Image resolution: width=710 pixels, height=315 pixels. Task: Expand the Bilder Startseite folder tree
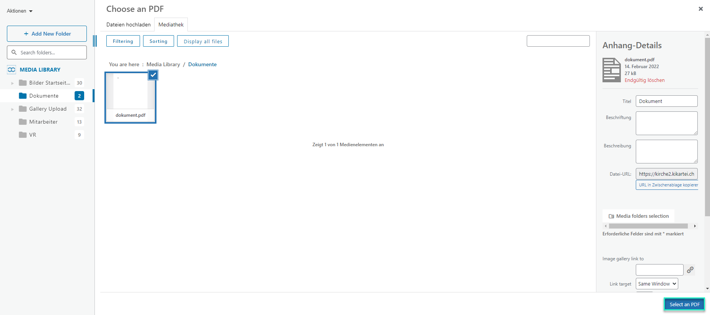coord(13,83)
